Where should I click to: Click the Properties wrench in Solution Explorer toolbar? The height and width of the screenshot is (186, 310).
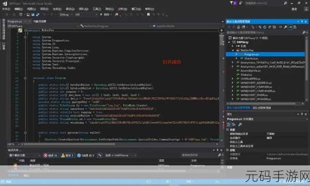point(286,27)
